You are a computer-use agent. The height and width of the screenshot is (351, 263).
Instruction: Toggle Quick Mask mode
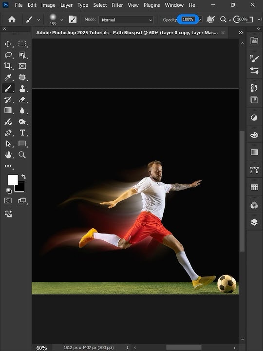[8, 200]
